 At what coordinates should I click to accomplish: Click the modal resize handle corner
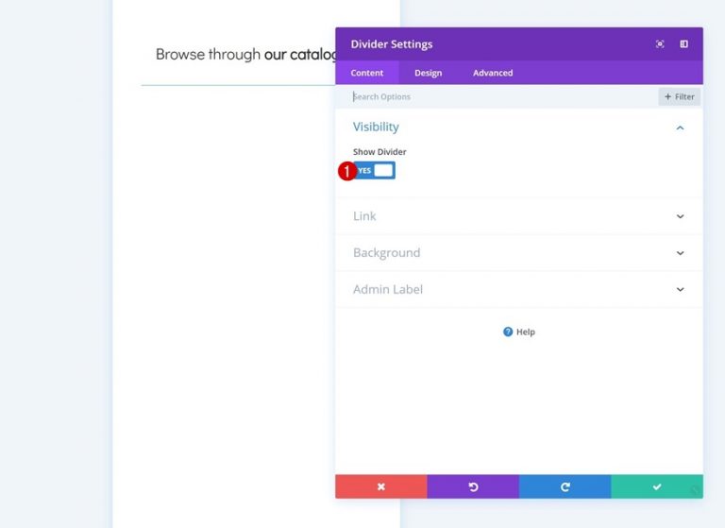point(696,491)
